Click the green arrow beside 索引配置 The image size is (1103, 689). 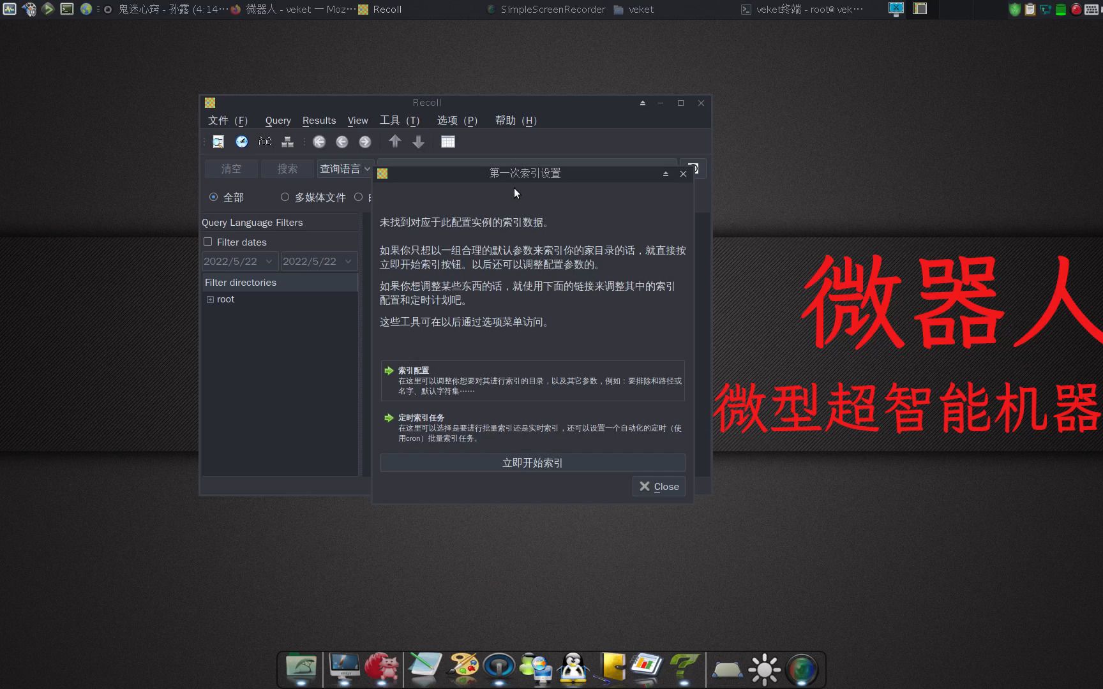(389, 371)
